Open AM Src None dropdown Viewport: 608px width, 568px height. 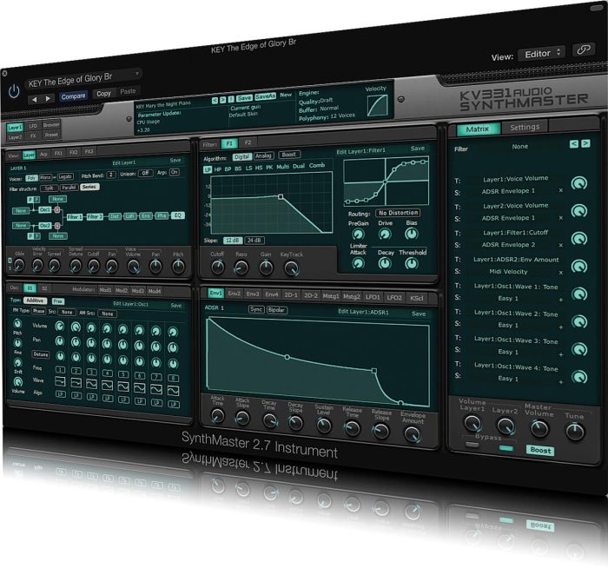(x=108, y=314)
